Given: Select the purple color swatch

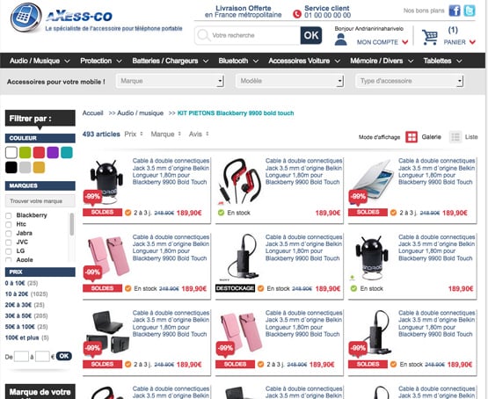Looking at the screenshot, I should (53, 152).
